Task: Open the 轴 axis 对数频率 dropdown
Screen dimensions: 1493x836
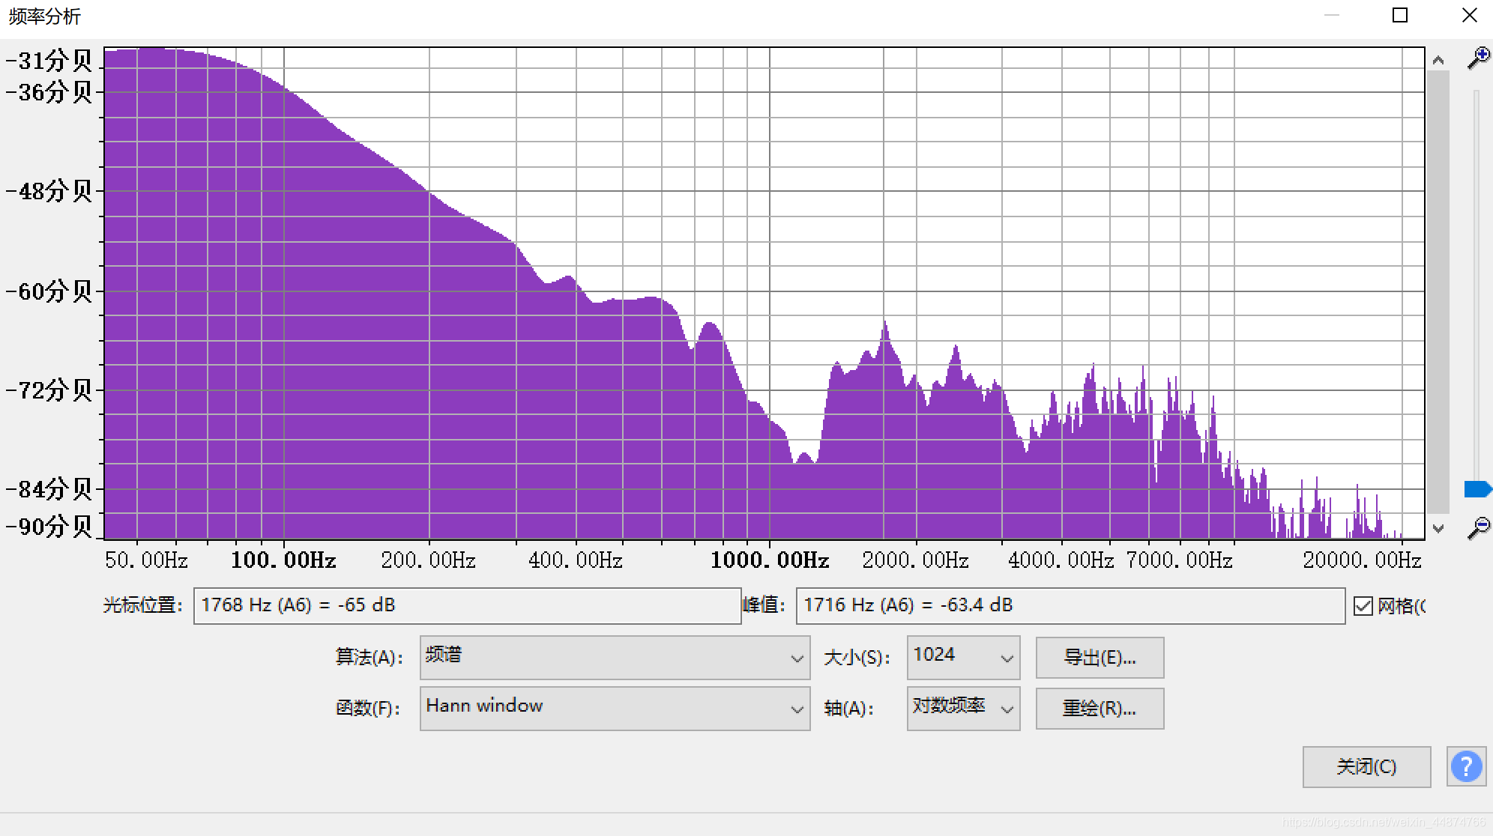Action: [x=963, y=708]
